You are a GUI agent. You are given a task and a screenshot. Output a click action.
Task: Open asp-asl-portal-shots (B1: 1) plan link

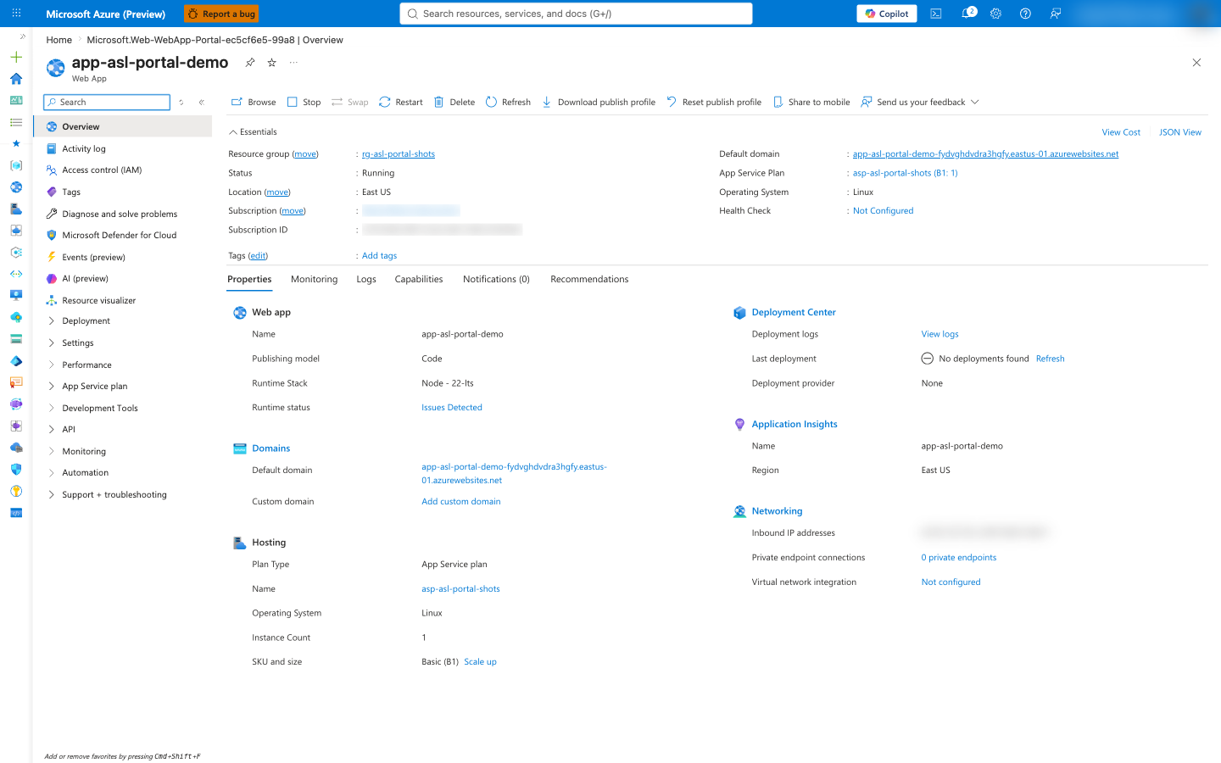tap(906, 173)
